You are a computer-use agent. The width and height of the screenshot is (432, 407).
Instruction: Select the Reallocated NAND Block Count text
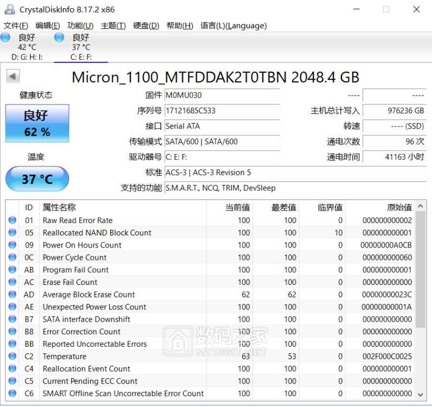pos(97,233)
